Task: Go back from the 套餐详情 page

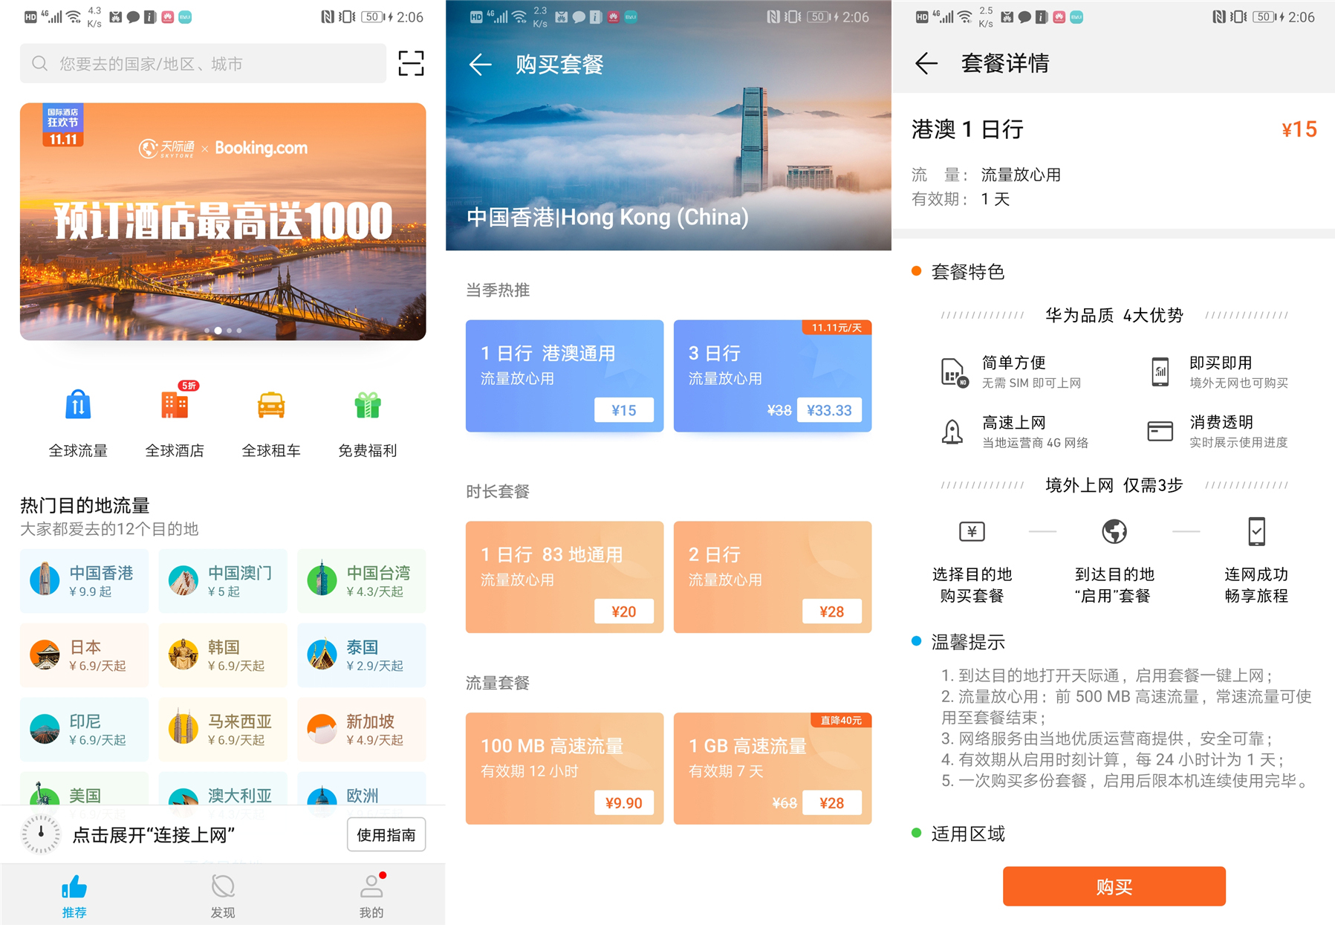Action: tap(926, 64)
